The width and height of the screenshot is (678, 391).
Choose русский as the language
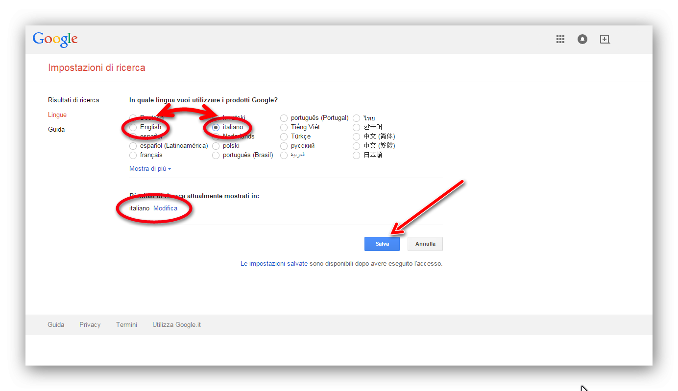click(284, 146)
